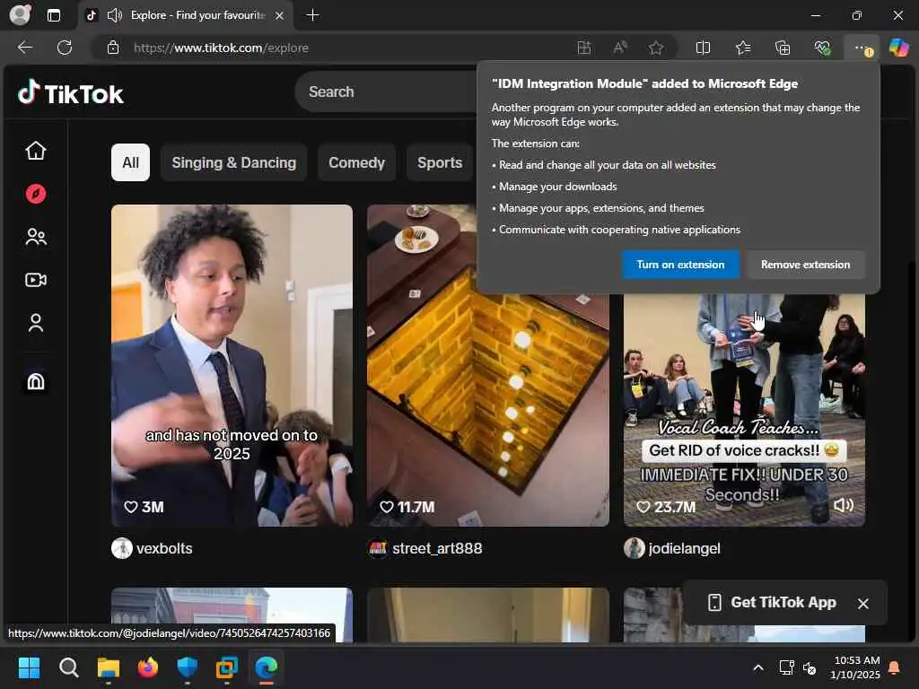Viewport: 919px width, 689px height.
Task: Open the app available icon in address bar
Action: [583, 48]
